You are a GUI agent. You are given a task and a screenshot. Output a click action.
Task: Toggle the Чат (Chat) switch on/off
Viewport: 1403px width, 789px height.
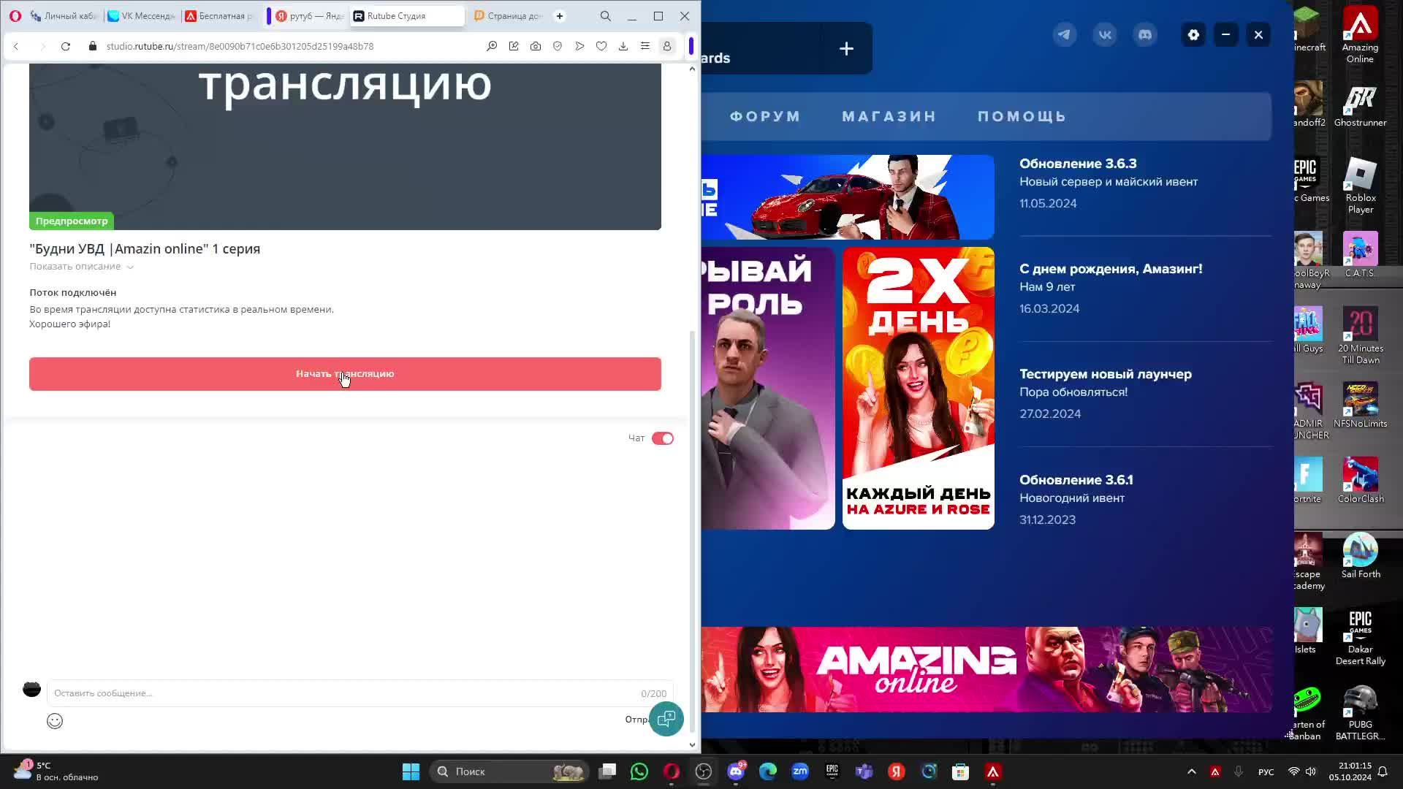point(663,438)
